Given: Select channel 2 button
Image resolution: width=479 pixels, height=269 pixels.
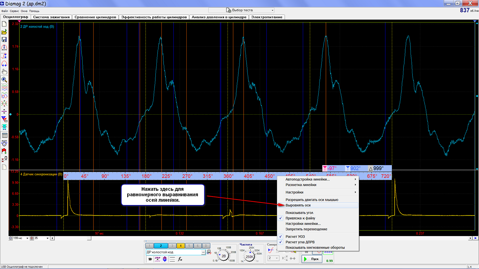Looking at the screenshot, I should coord(161,245).
